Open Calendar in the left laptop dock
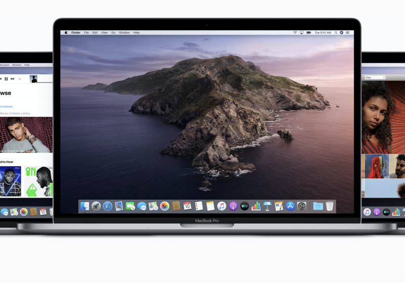 coord(43,212)
